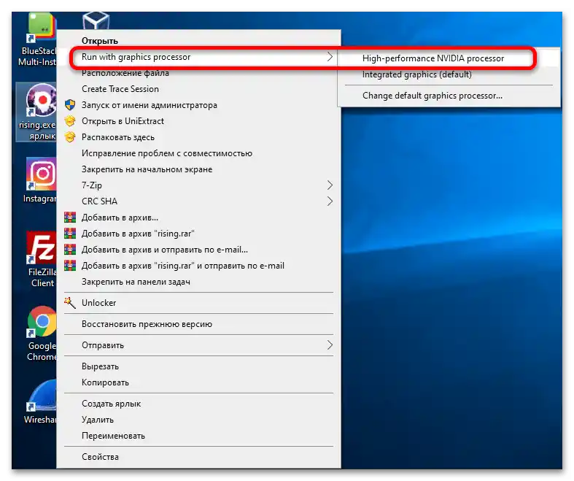Select Открыть в UniExtract
Image resolution: width=574 pixels, height=481 pixels.
tap(199, 121)
